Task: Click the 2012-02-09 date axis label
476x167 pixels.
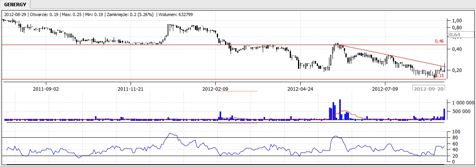Action: point(215,89)
